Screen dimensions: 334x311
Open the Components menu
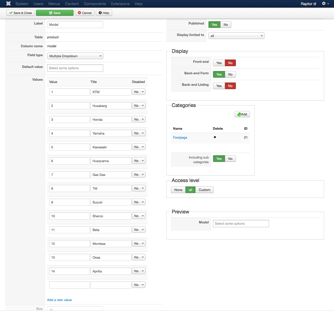(x=95, y=4)
